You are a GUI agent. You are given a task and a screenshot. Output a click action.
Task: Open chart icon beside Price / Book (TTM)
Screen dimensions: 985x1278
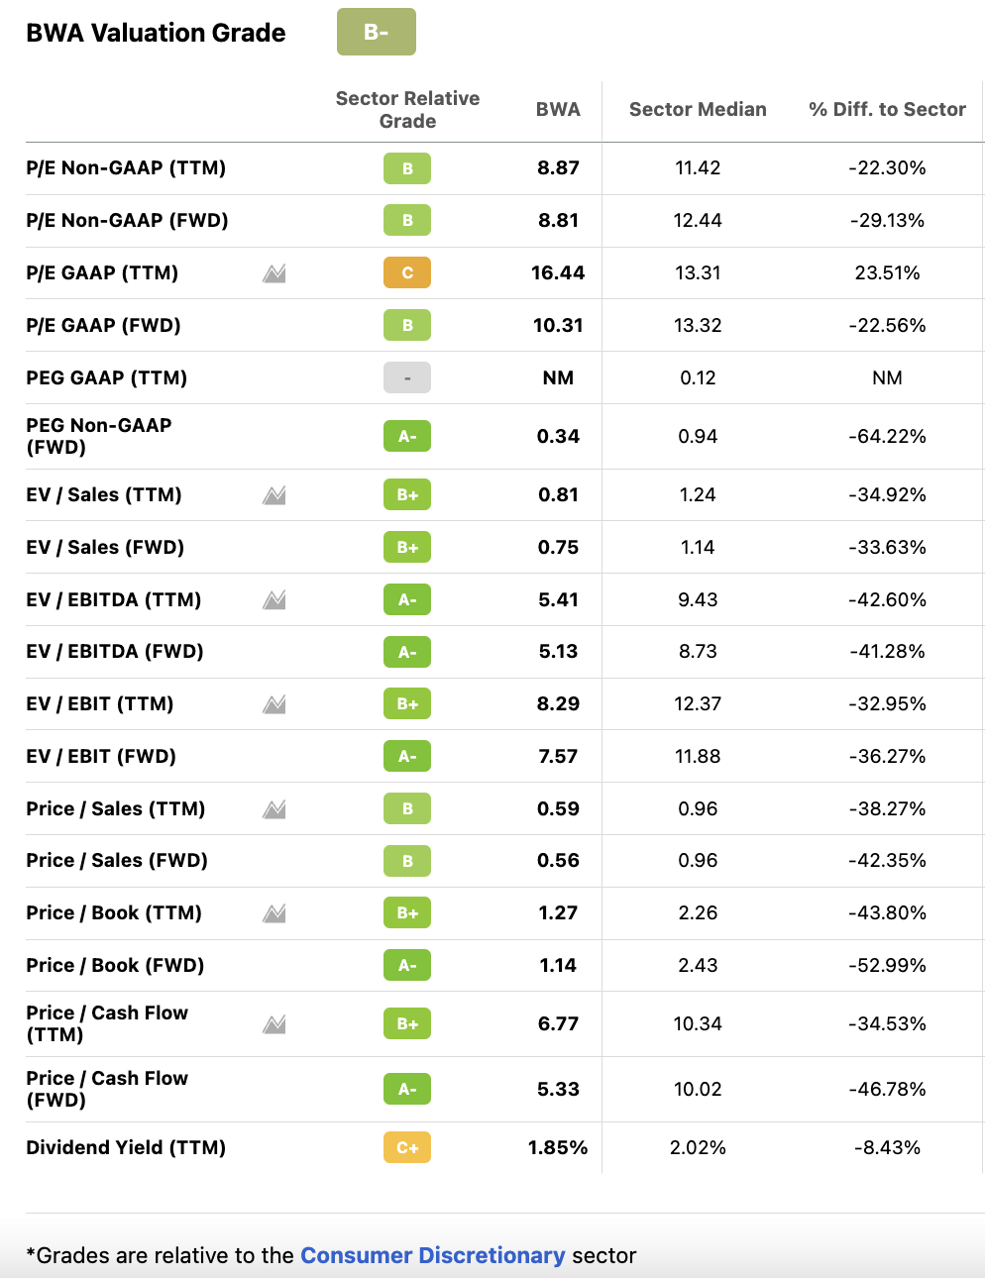pyautogui.click(x=274, y=913)
